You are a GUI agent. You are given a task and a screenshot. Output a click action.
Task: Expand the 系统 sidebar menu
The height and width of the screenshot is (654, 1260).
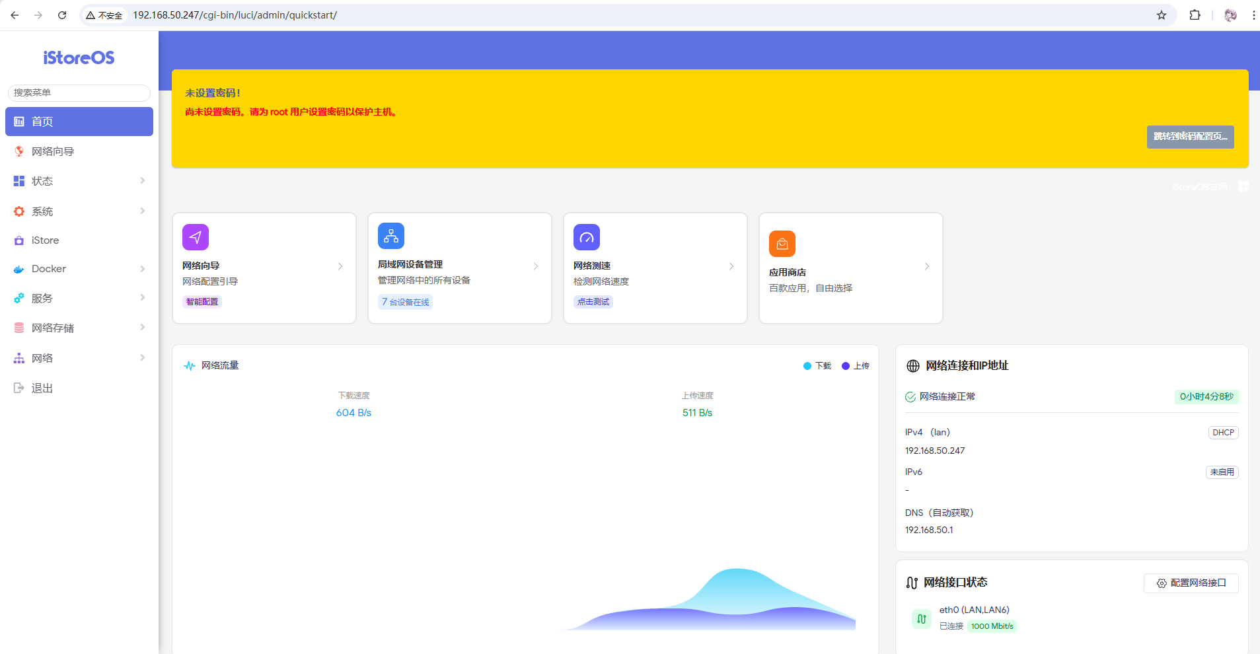click(x=79, y=211)
